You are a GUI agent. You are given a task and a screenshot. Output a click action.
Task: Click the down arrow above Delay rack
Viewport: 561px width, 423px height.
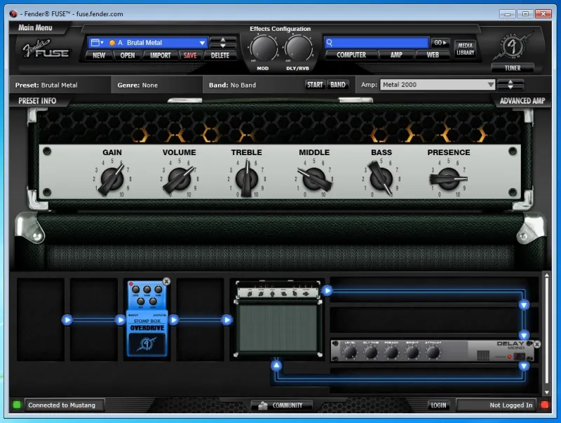point(524,335)
